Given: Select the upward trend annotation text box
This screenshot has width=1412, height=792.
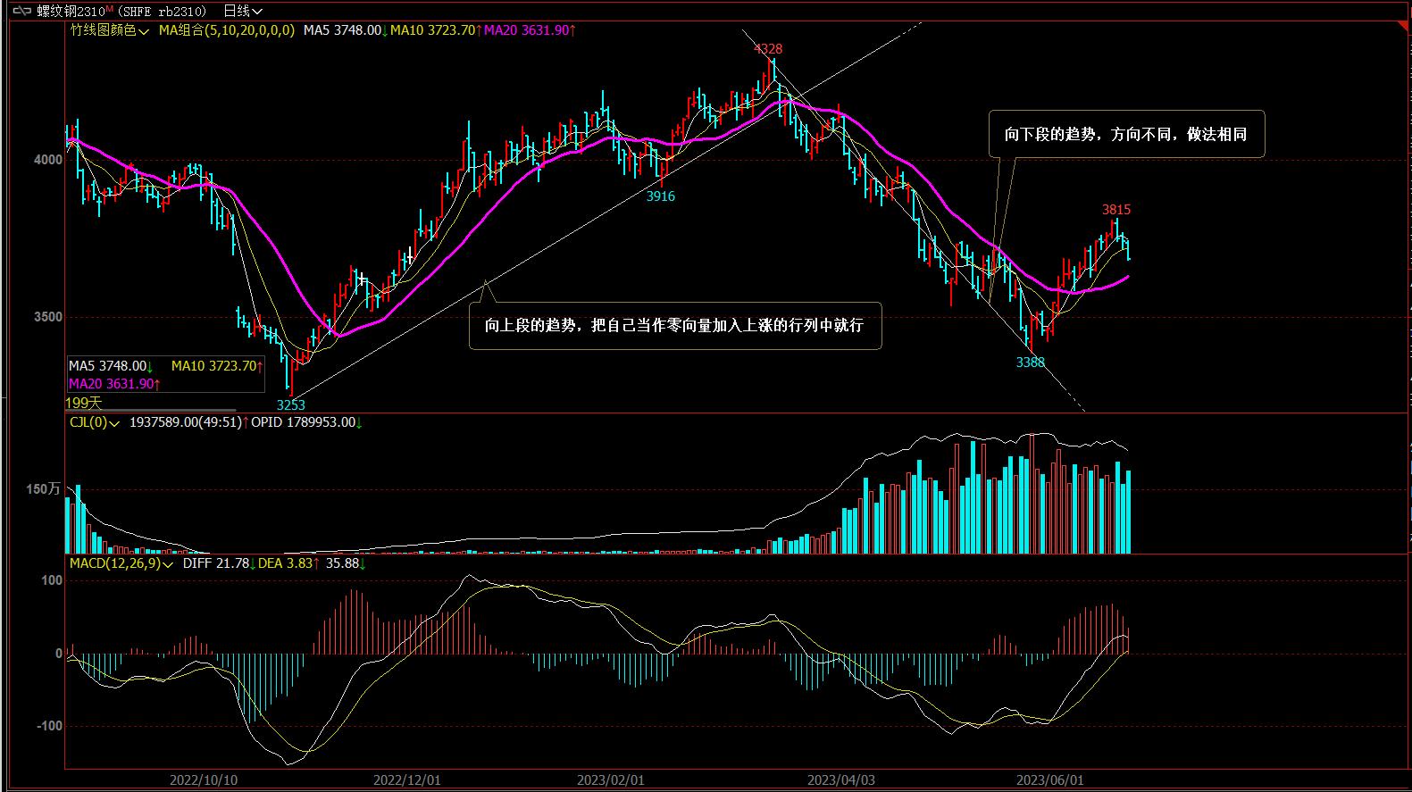Looking at the screenshot, I should 674,326.
